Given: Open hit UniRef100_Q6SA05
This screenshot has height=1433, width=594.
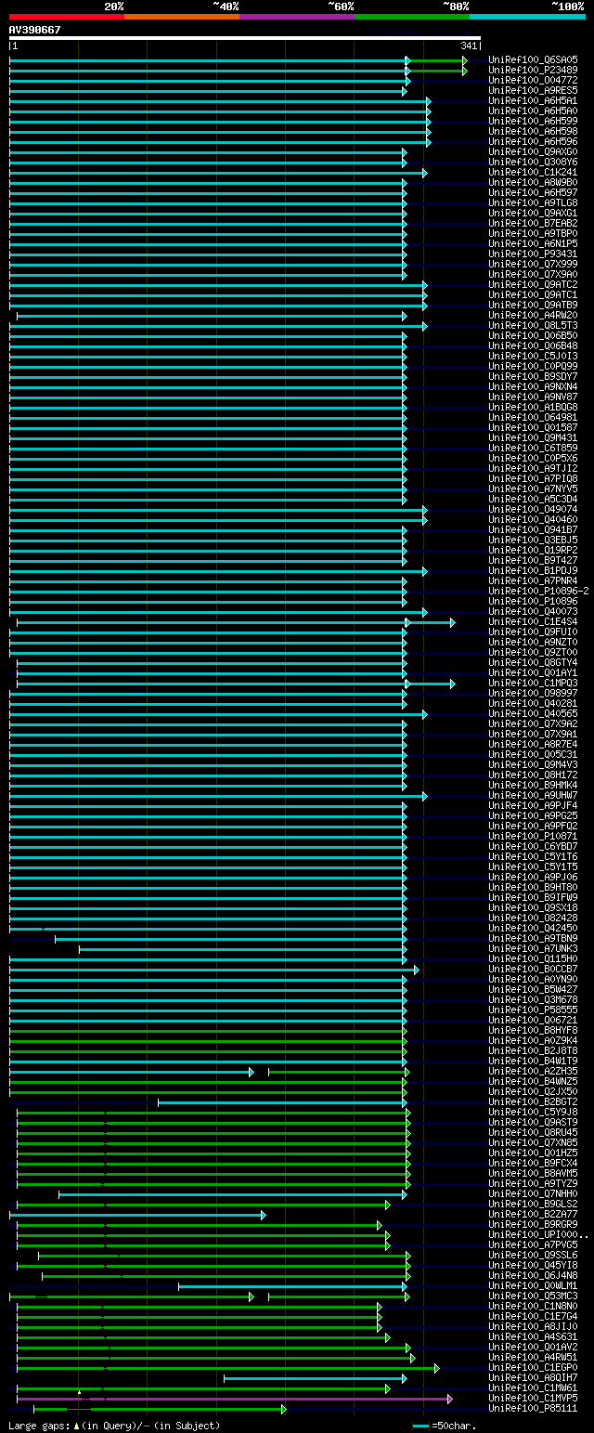Looking at the screenshot, I should [533, 59].
